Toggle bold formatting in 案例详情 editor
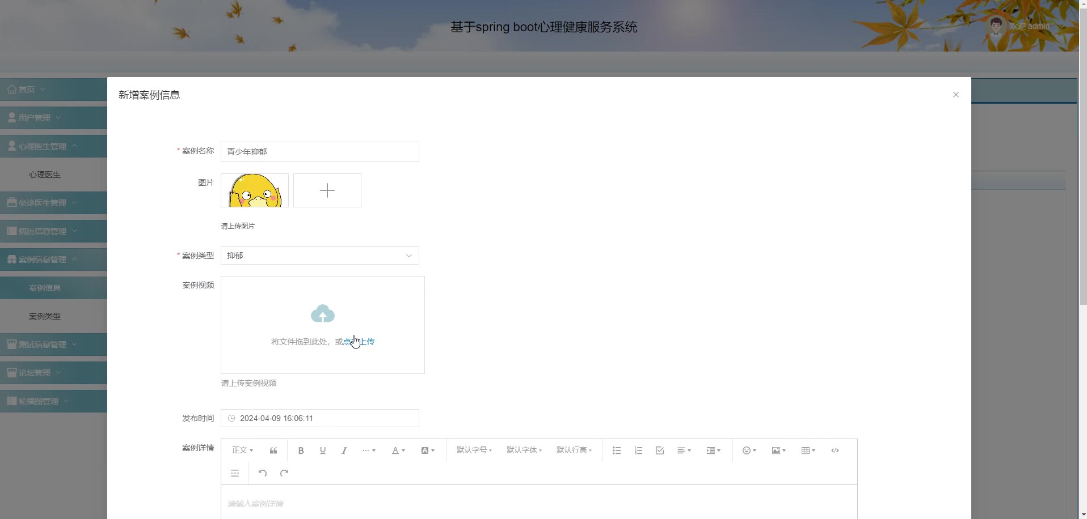 point(301,450)
